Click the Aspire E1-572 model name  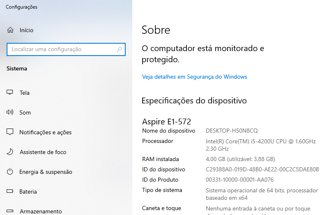click(x=167, y=122)
